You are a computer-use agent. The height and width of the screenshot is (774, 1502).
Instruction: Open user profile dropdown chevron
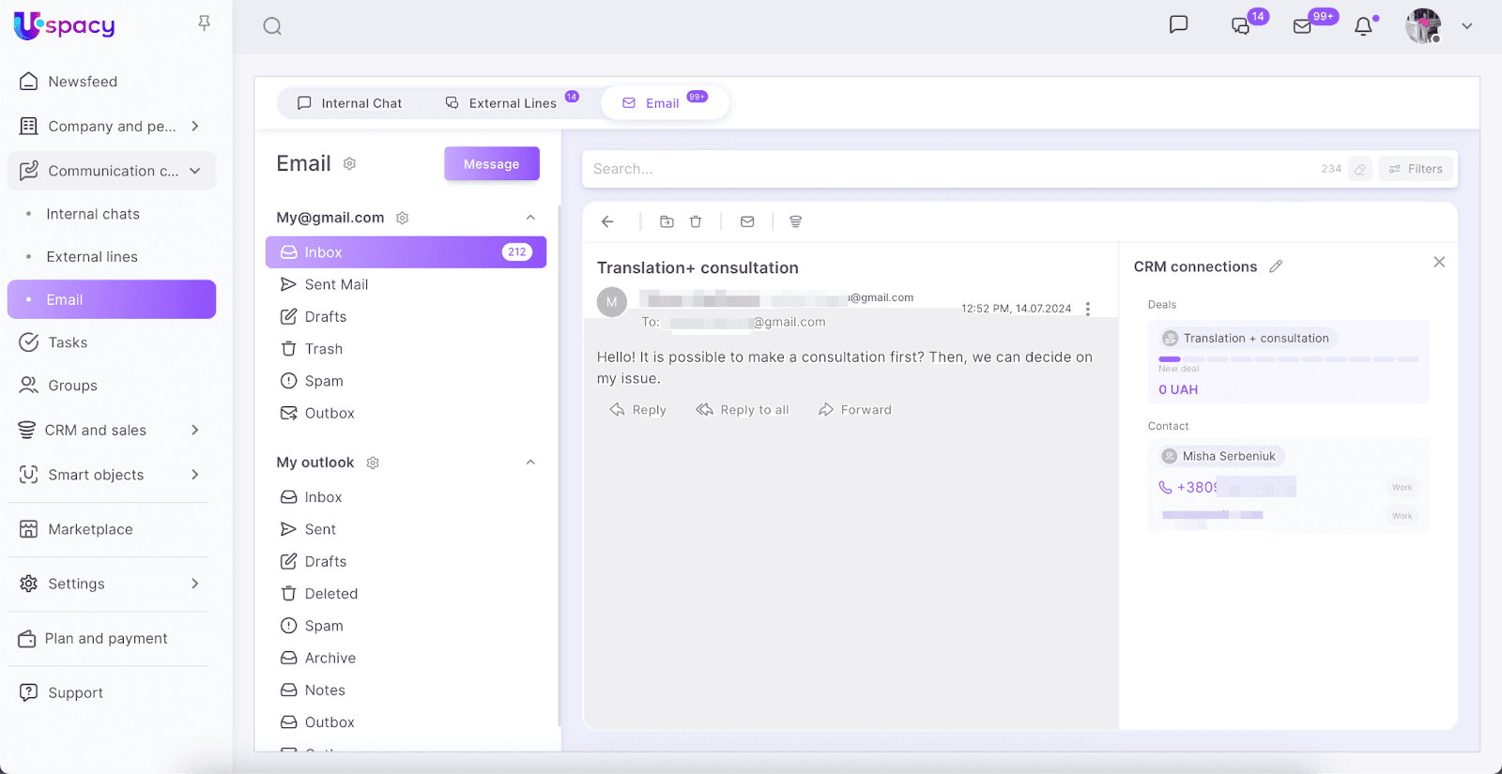pyautogui.click(x=1466, y=26)
